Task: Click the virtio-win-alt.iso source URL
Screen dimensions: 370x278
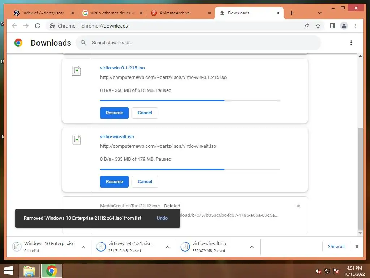Action: coord(158,146)
